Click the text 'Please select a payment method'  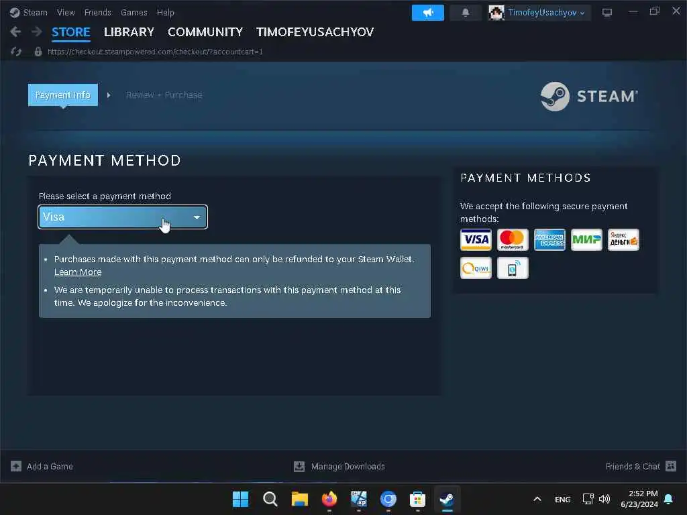[105, 196]
